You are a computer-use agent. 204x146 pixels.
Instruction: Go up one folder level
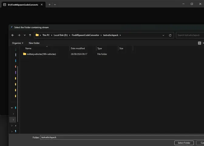click(x=30, y=35)
